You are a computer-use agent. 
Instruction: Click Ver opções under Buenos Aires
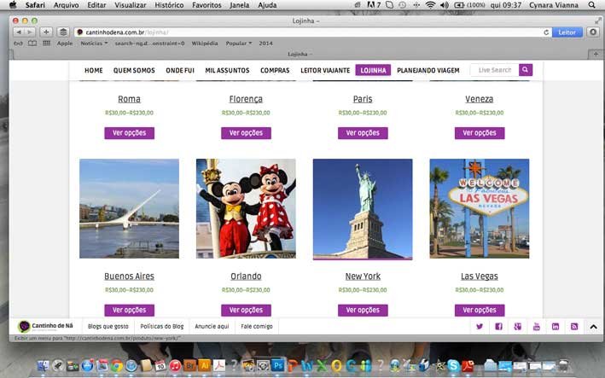pos(129,310)
